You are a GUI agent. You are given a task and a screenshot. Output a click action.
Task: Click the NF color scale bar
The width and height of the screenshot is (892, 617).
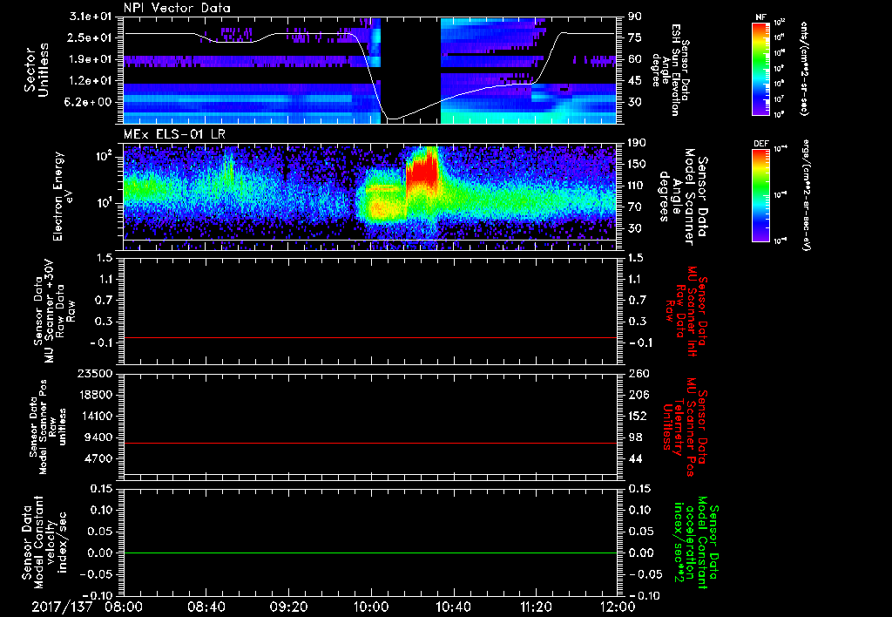tap(760, 68)
